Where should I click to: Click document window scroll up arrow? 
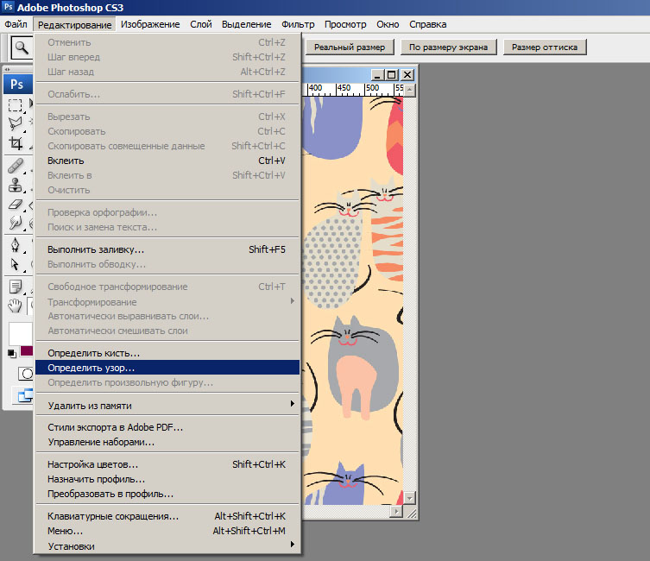(x=409, y=90)
